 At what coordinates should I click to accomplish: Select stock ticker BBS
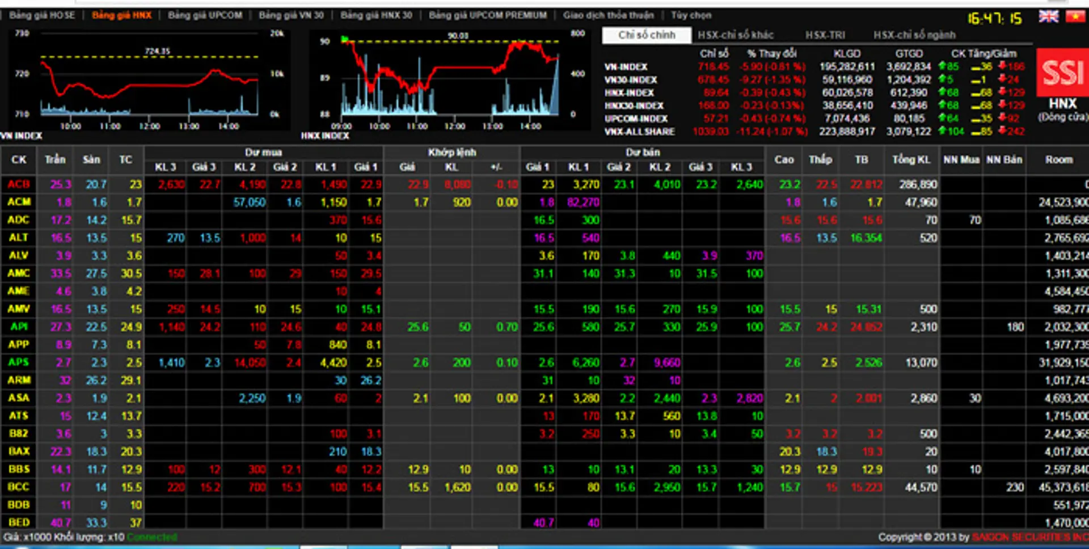(19, 469)
